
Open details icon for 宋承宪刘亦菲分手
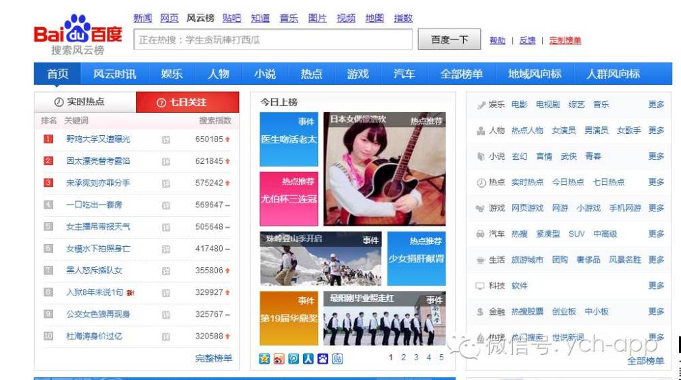click(x=166, y=184)
